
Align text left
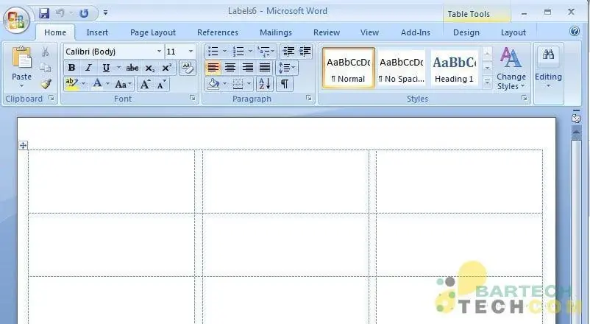[x=213, y=68]
